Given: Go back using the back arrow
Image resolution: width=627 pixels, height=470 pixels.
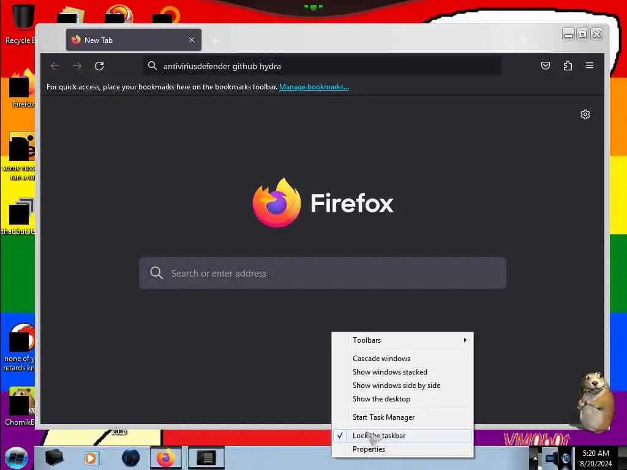Looking at the screenshot, I should (55, 66).
